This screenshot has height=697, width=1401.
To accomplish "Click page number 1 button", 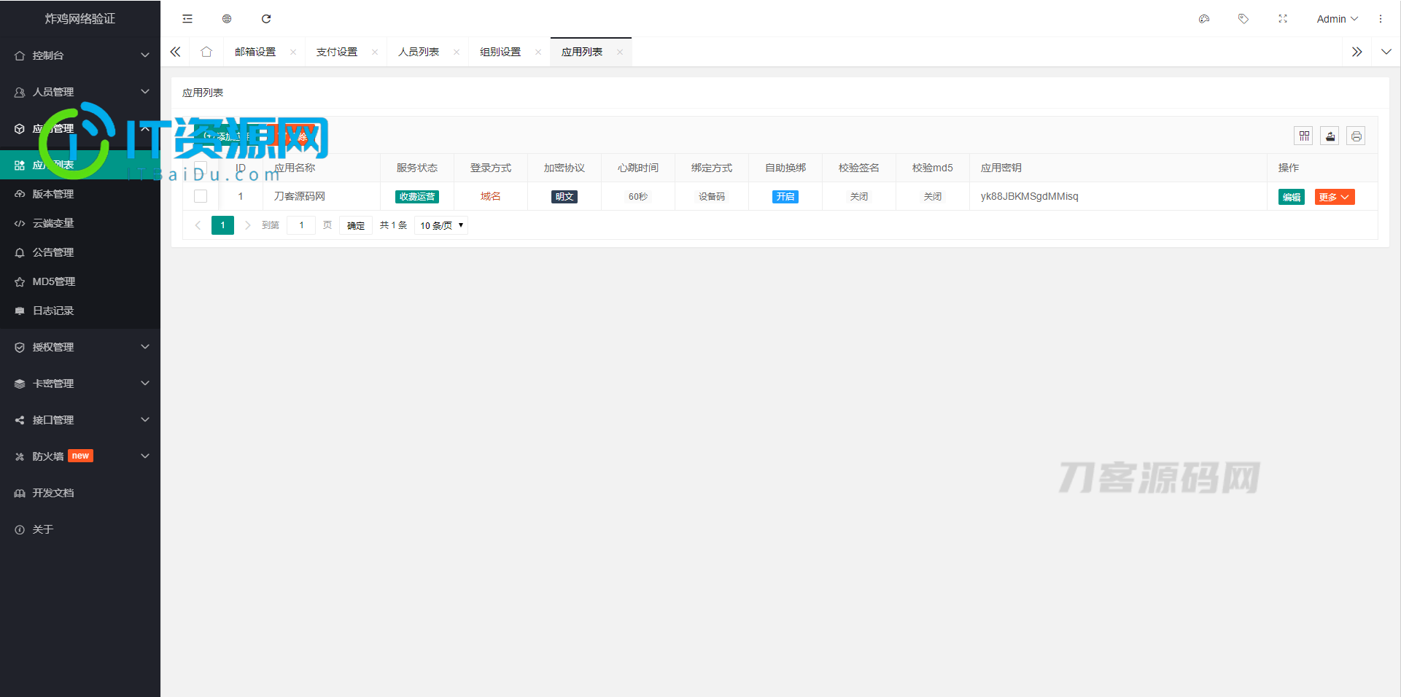I will coord(223,225).
